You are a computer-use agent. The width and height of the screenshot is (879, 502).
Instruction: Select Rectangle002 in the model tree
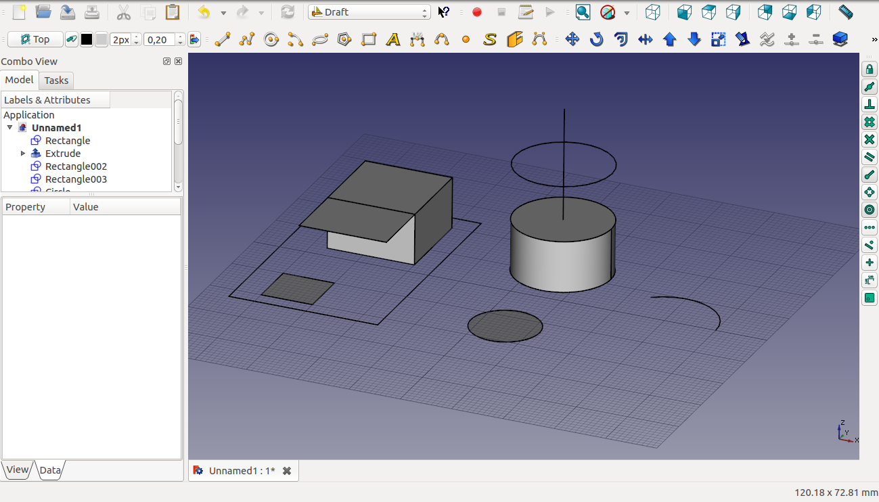76,166
